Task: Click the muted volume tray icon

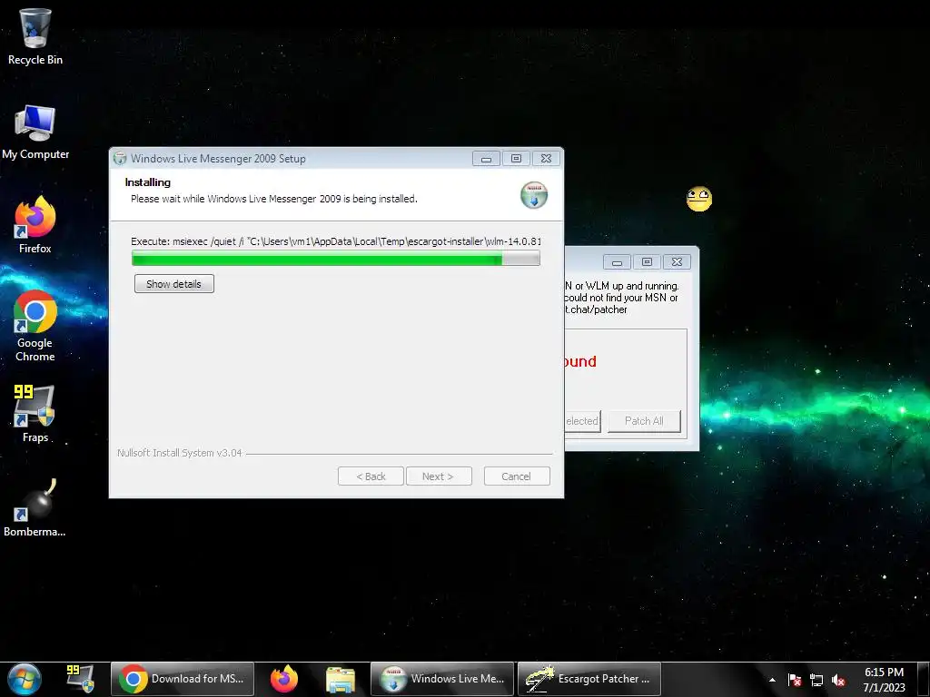Action: 838,681
